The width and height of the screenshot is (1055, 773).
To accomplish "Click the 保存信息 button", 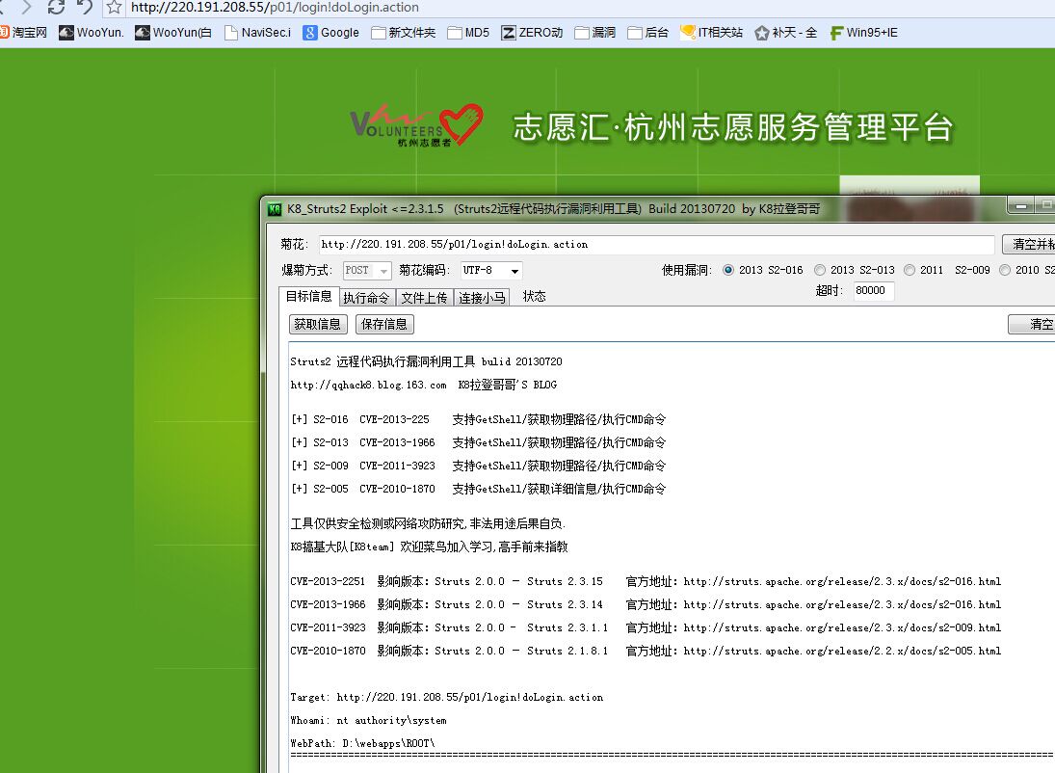I will 384,324.
